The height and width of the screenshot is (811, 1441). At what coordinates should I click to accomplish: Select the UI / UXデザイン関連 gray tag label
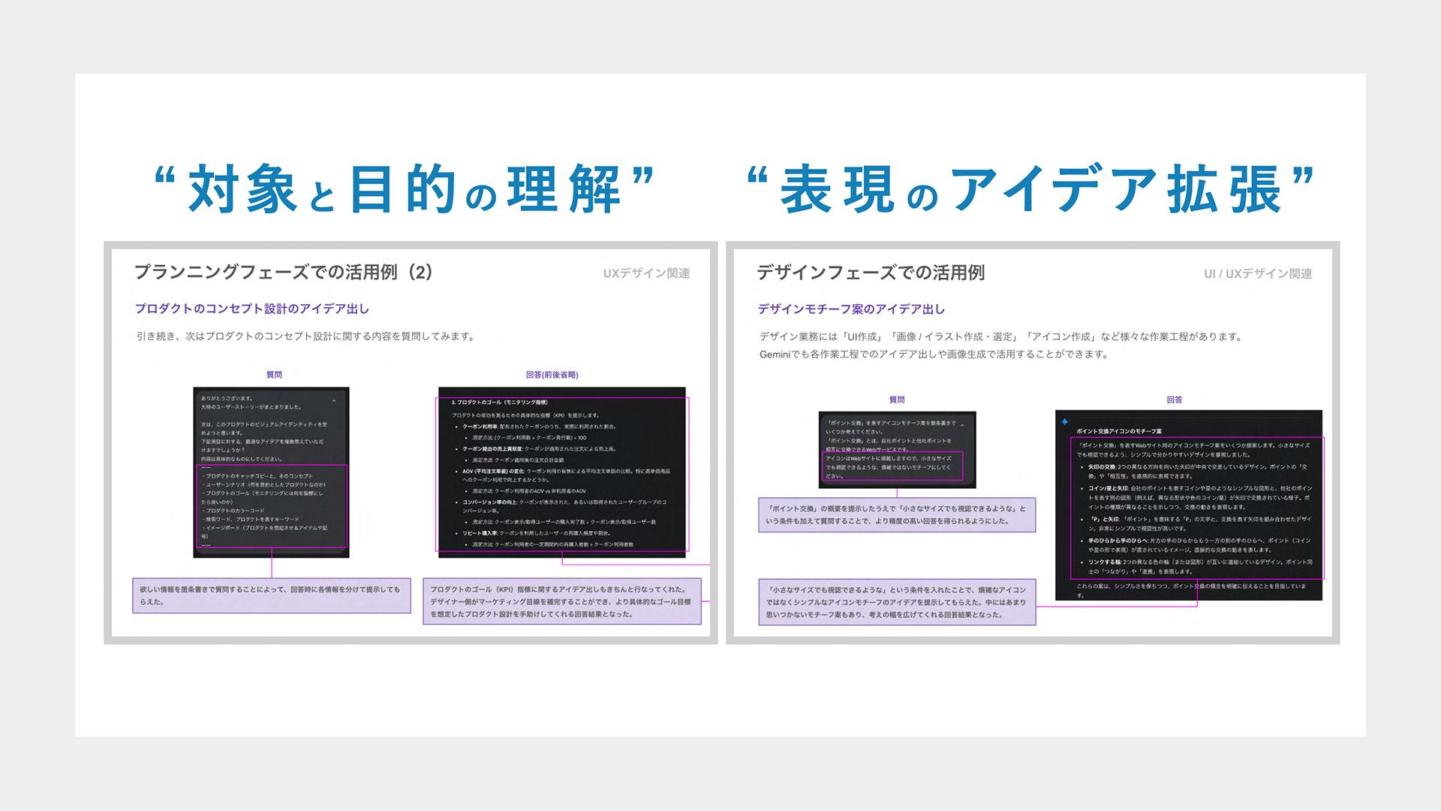tap(1258, 274)
